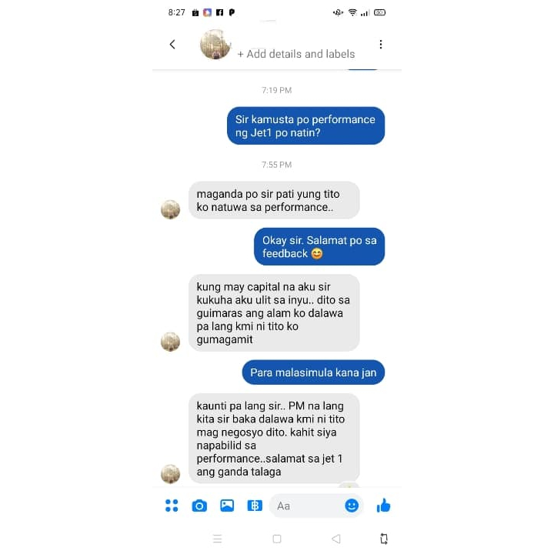Tap sender avatar beside 'maganda po sir' message
The image size is (554, 554).
(170, 209)
